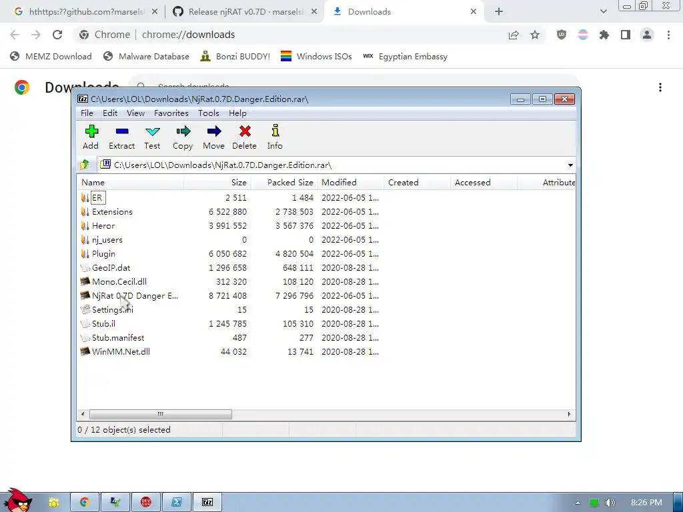683x512 pixels.
Task: Click the scroll left arrow in file list
Action: click(83, 414)
